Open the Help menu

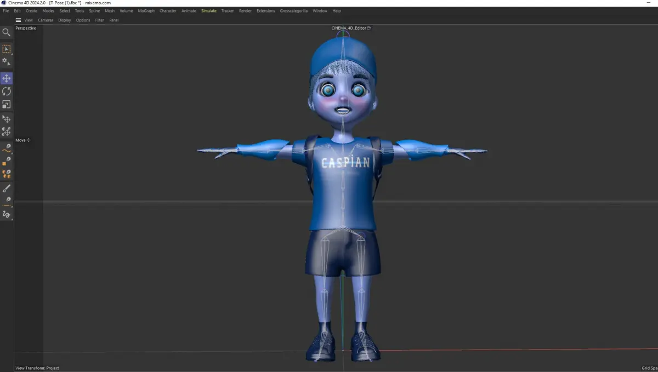coord(337,11)
